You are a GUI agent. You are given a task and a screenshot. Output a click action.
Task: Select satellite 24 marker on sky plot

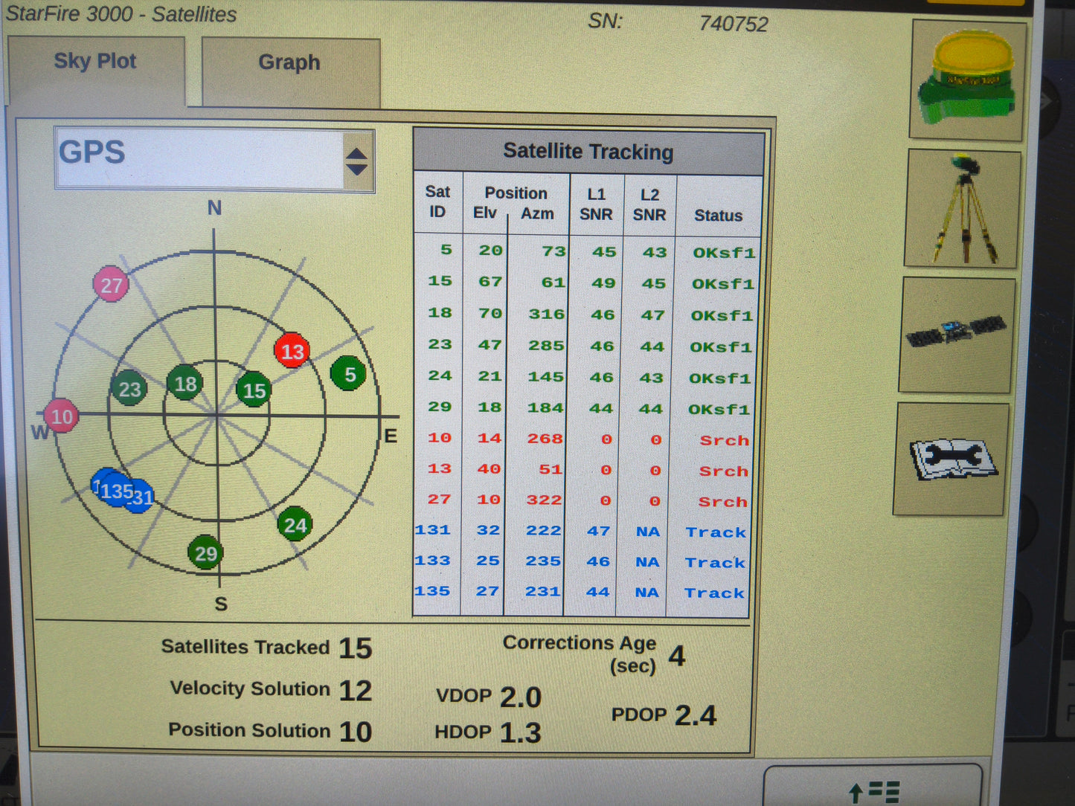pos(295,525)
